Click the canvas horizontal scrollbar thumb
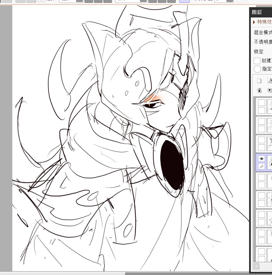Image resolution: width=272 pixels, height=275 pixels. pos(187,274)
